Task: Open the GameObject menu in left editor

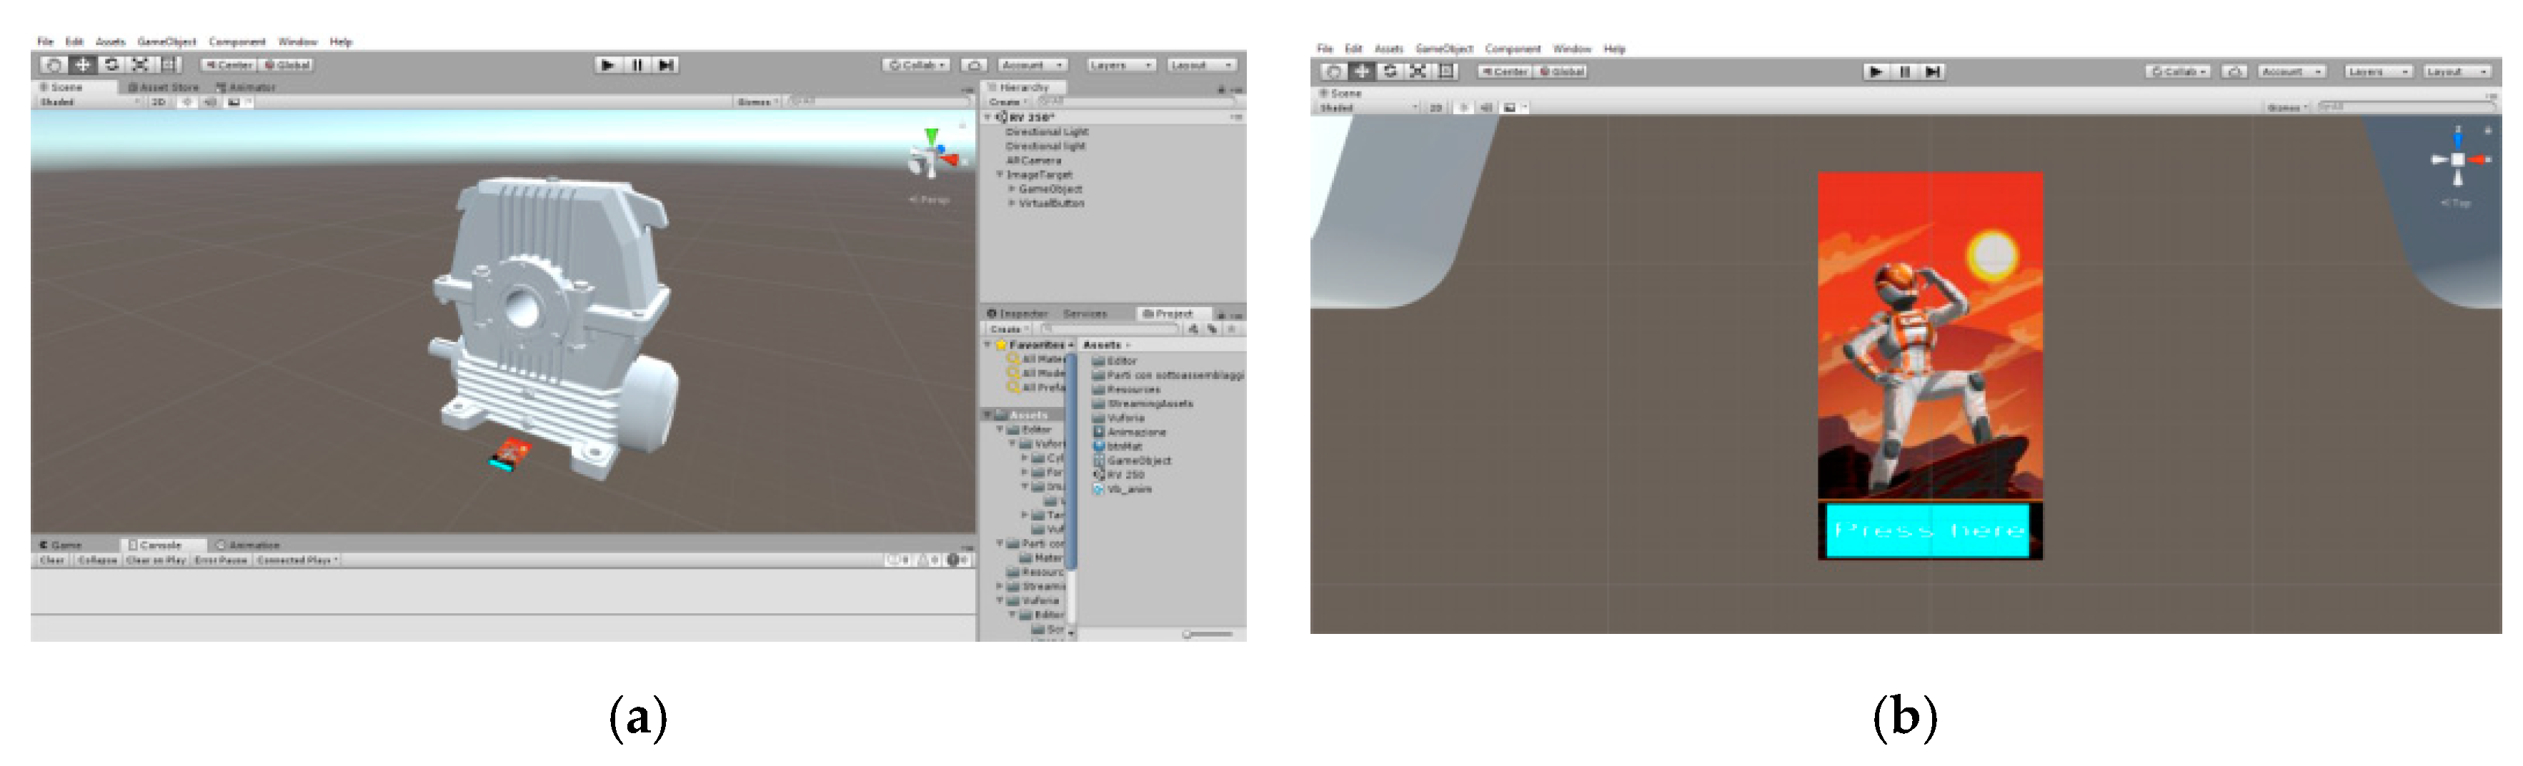Action: [166, 42]
